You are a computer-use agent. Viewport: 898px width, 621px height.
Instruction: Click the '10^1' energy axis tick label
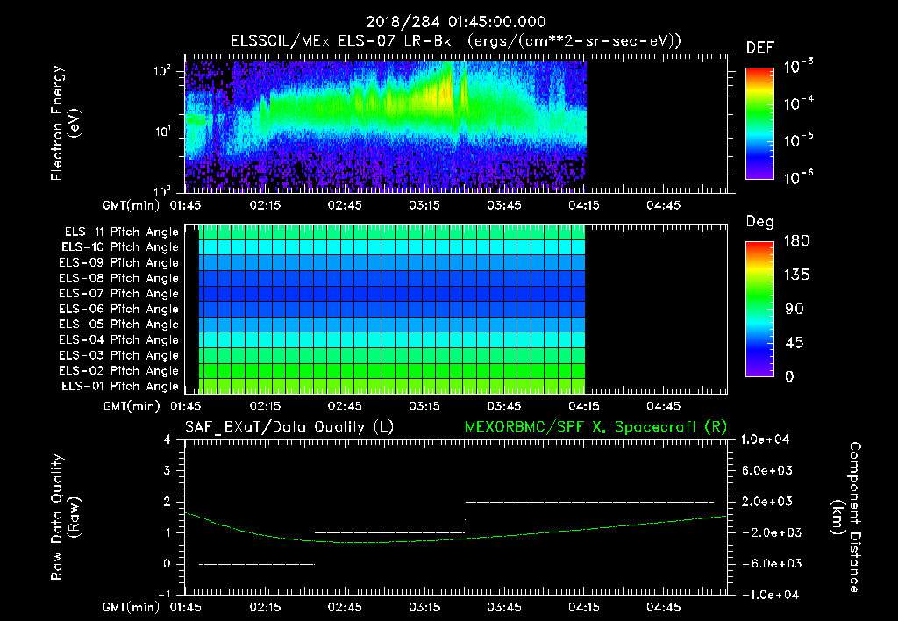pos(162,132)
